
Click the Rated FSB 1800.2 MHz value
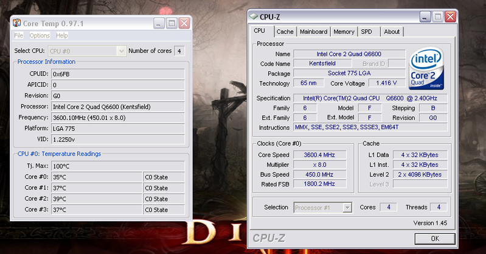pos(319,184)
